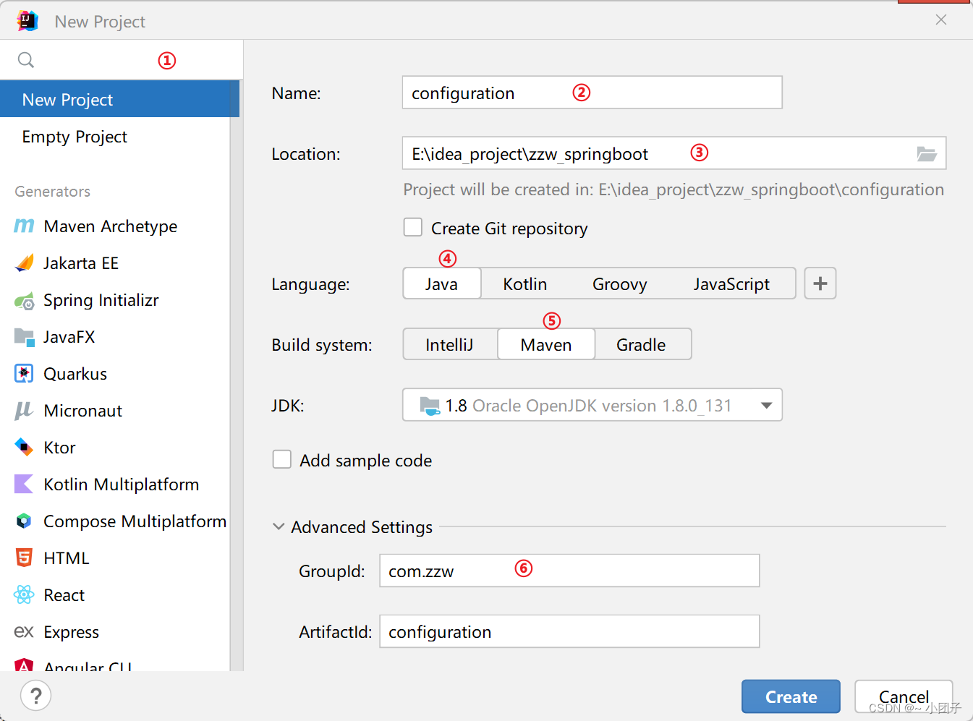This screenshot has height=721, width=973.
Task: Click the Jakarta EE generator icon
Action: (24, 263)
